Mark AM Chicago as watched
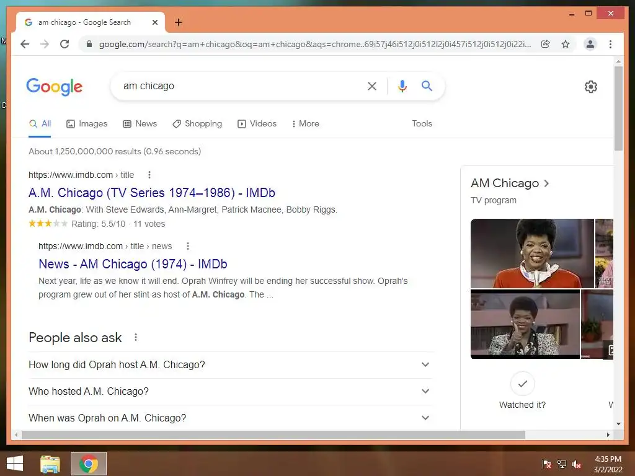 [x=522, y=383]
